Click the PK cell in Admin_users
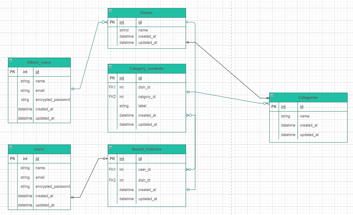353x215 pixels. tap(12, 72)
